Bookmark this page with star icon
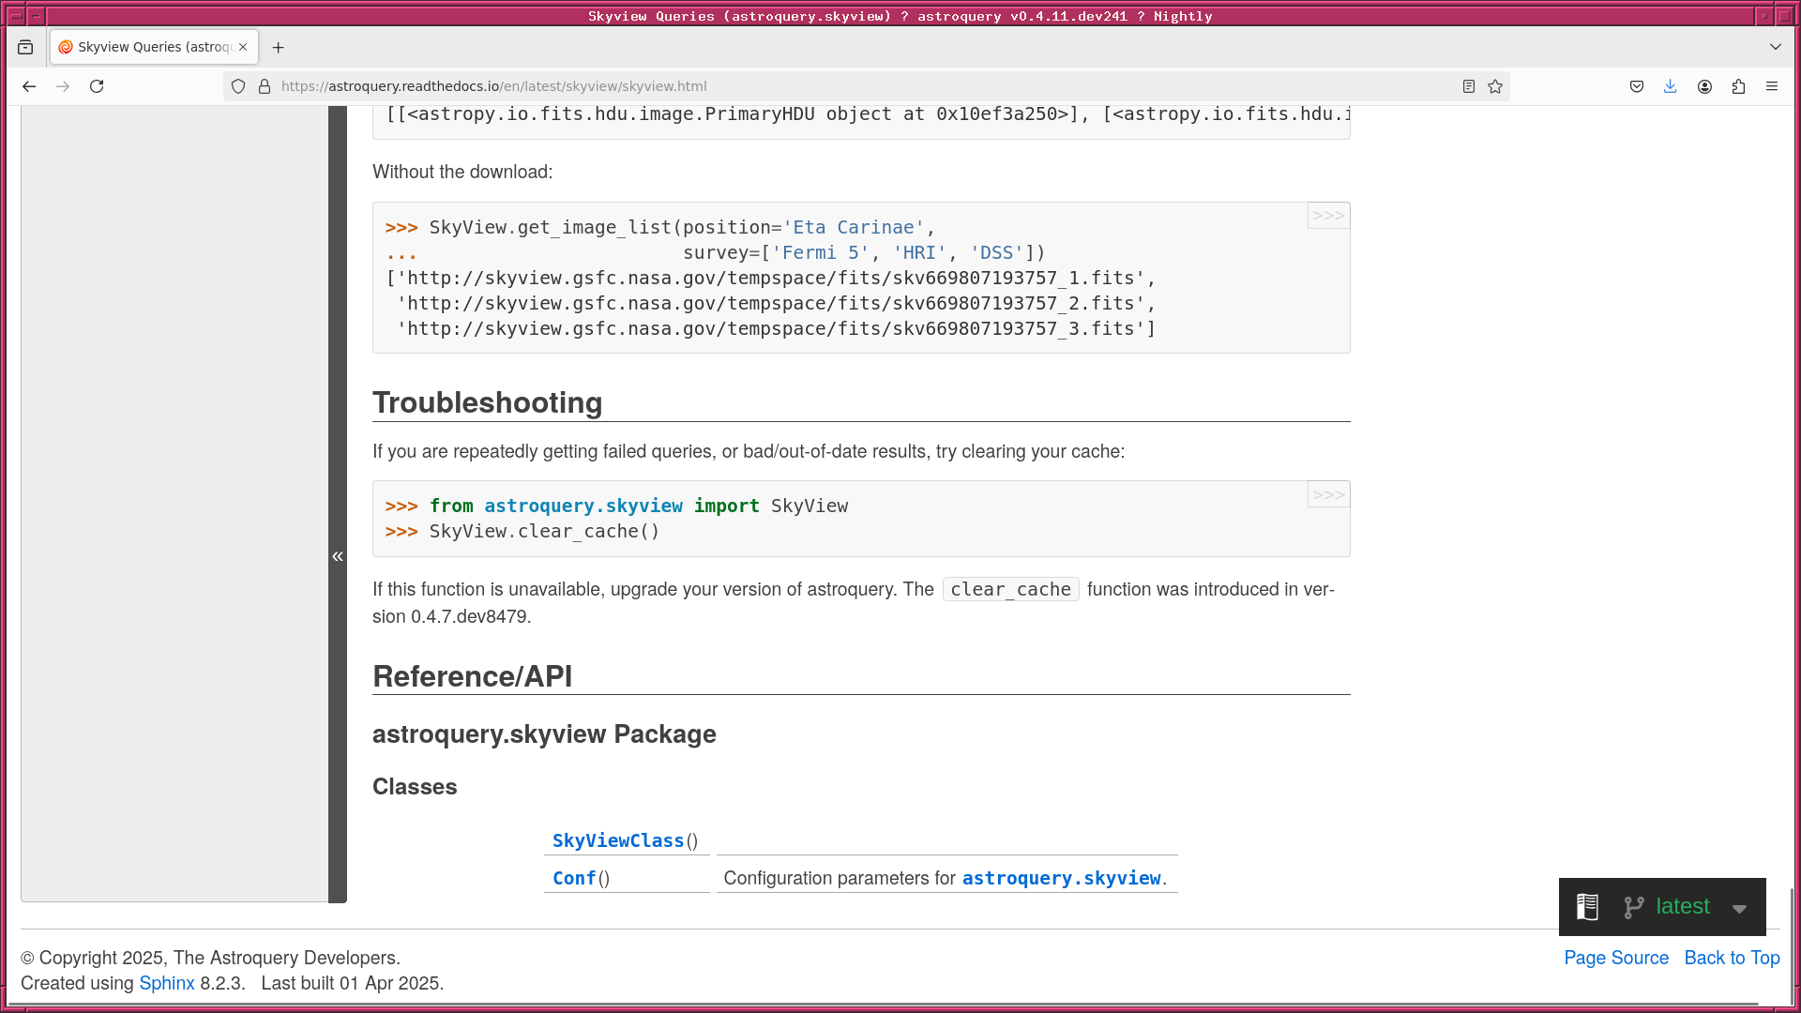Image resolution: width=1801 pixels, height=1013 pixels. coord(1495,86)
